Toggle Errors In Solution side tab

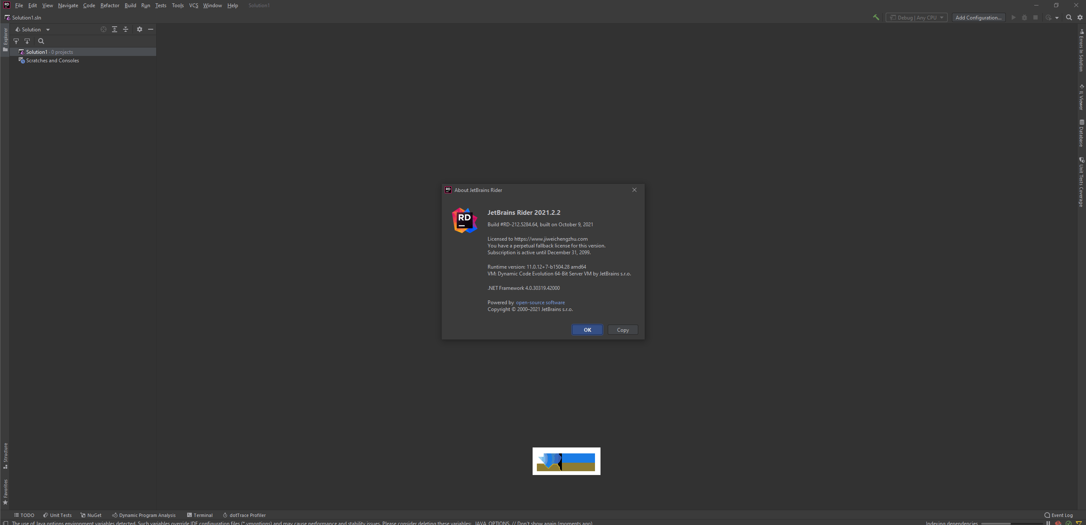pyautogui.click(x=1081, y=50)
